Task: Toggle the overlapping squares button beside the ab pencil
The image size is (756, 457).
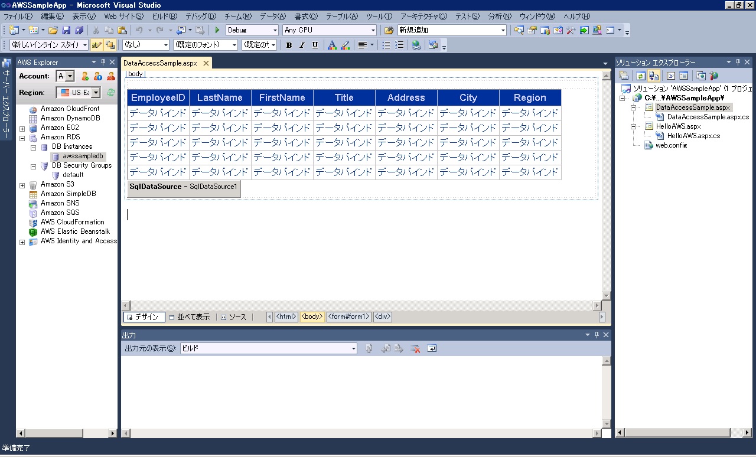Action: pos(110,45)
